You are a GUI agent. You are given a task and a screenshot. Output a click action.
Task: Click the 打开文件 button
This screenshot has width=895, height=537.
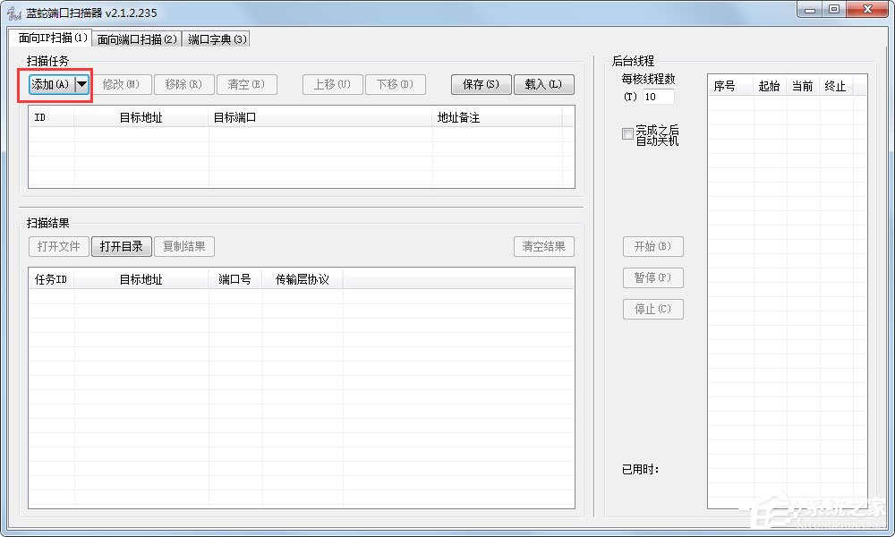(x=59, y=246)
